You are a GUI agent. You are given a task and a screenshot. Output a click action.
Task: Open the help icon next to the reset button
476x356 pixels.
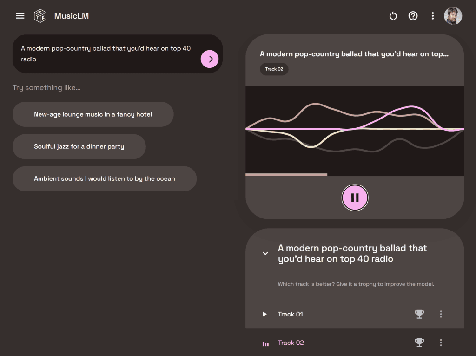[x=413, y=15]
